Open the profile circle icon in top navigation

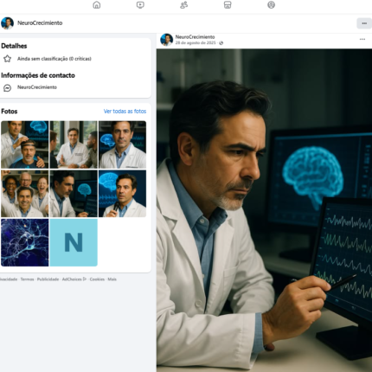271,5
